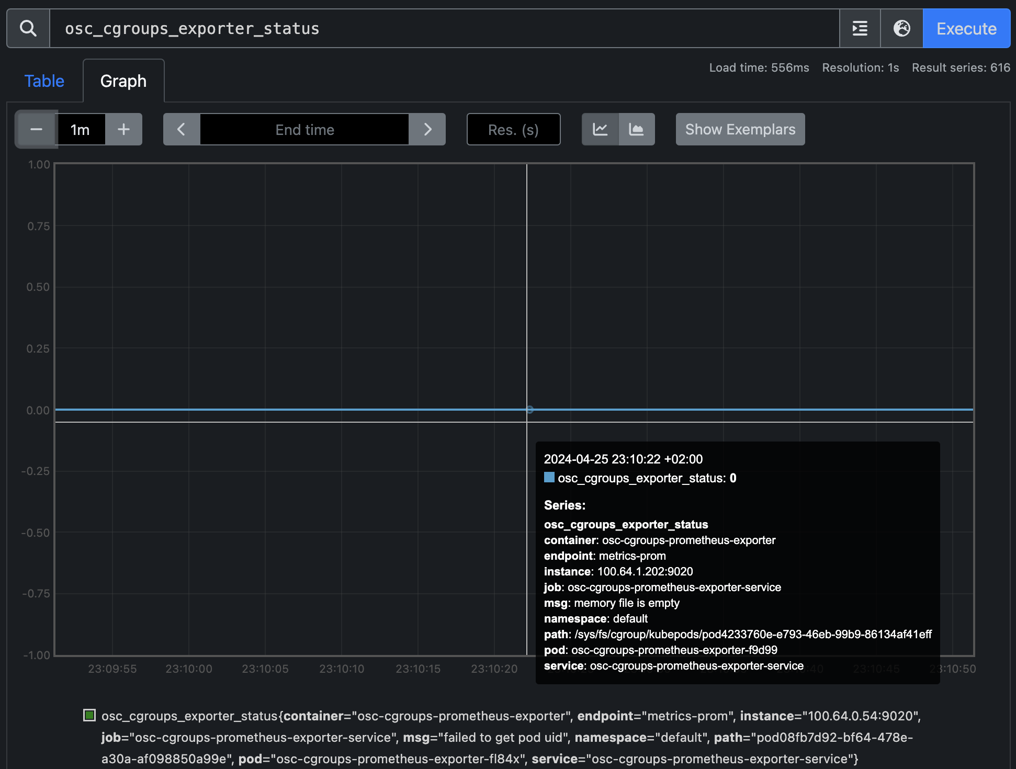Click the format expression icon
This screenshot has width=1016, height=769.
click(x=860, y=28)
